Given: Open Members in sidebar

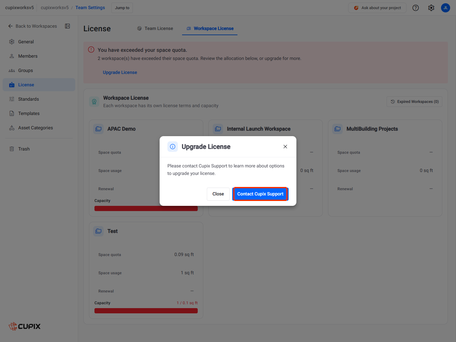Looking at the screenshot, I should [x=39, y=56].
